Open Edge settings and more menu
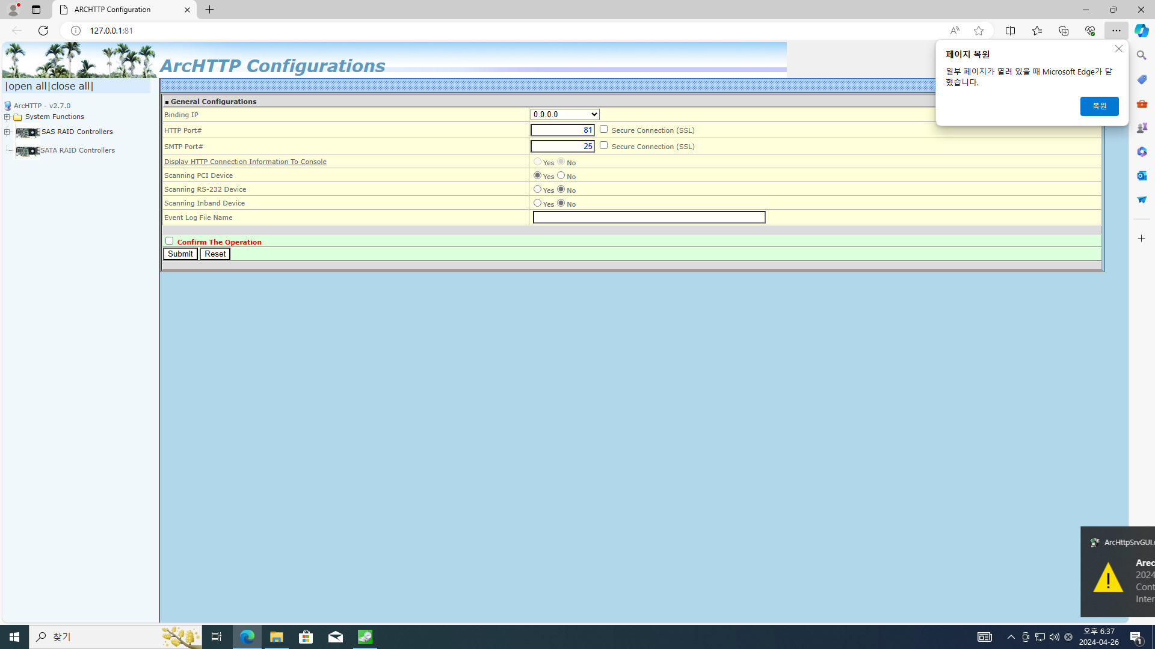1155x649 pixels. click(x=1116, y=31)
